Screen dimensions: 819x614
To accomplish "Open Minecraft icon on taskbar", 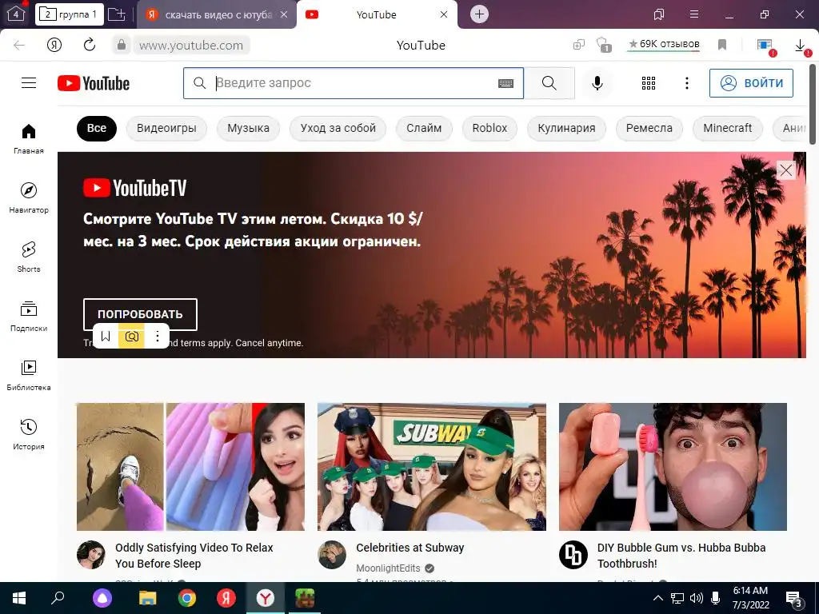I will tap(305, 598).
